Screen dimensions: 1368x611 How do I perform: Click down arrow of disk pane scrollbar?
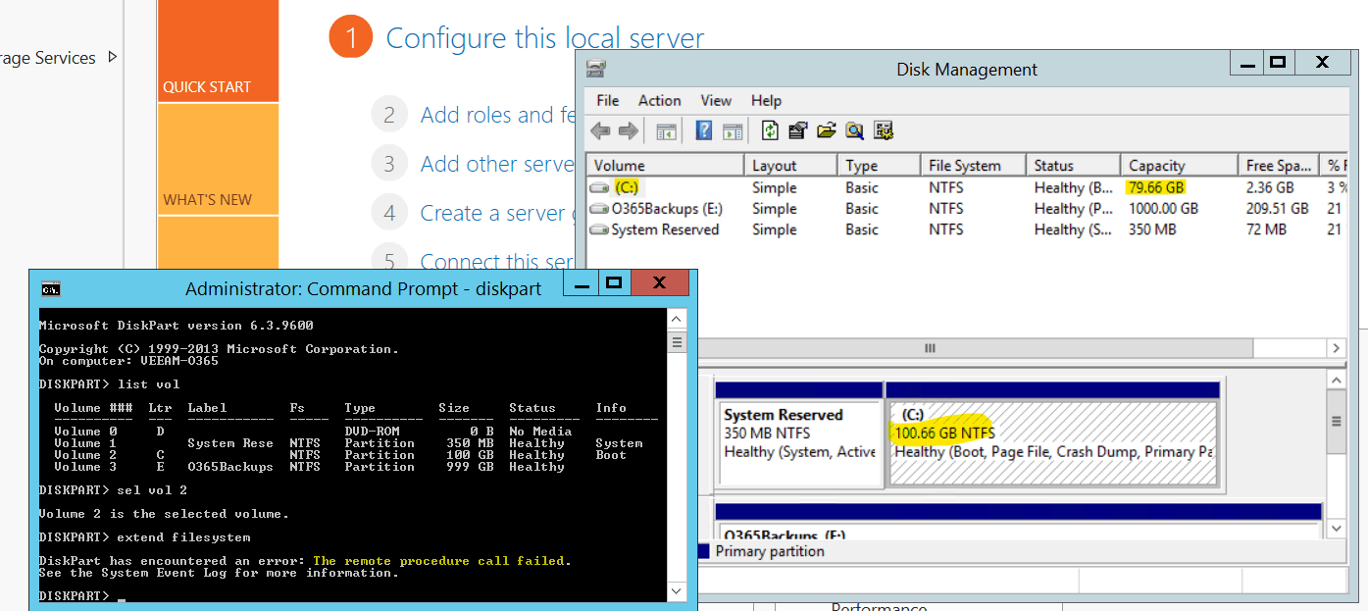tap(1336, 529)
